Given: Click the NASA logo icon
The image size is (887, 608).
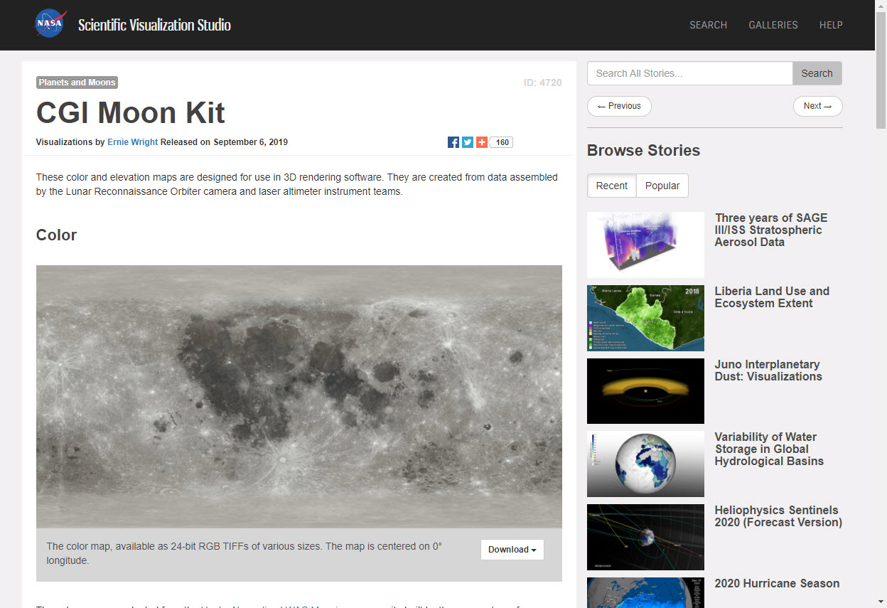Looking at the screenshot, I should click(x=50, y=23).
